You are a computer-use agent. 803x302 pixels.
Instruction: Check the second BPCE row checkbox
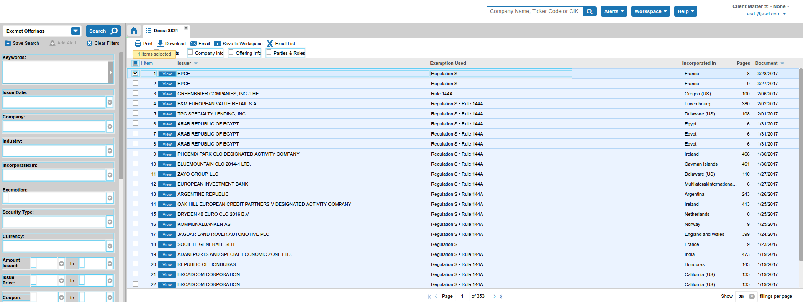coord(135,83)
